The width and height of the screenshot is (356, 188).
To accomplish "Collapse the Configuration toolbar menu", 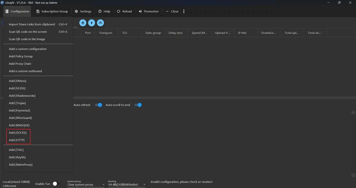I will [17, 11].
